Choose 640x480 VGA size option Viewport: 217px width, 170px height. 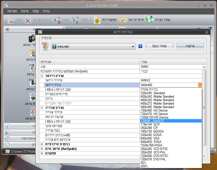click(x=171, y=138)
